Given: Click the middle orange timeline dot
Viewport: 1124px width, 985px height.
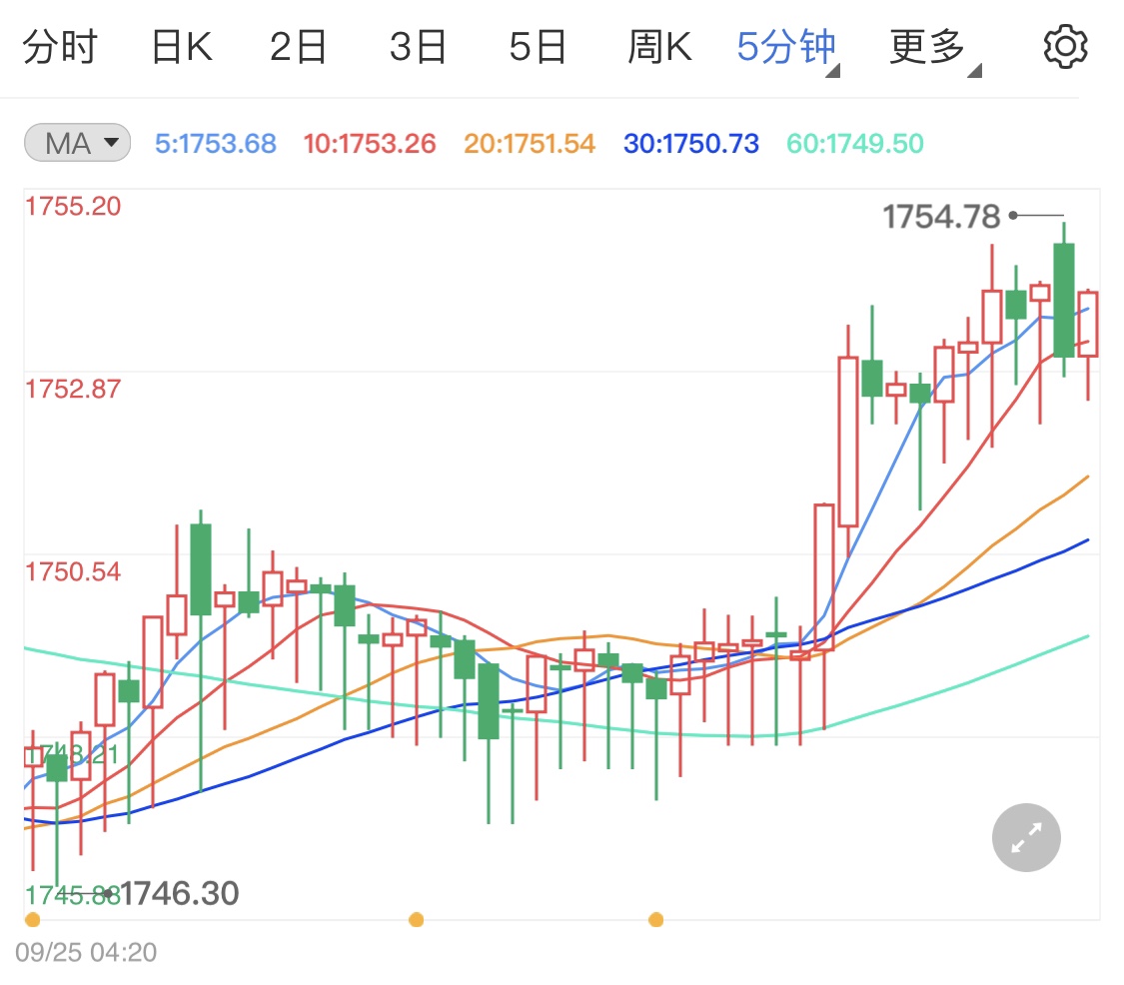Looking at the screenshot, I should (x=416, y=920).
